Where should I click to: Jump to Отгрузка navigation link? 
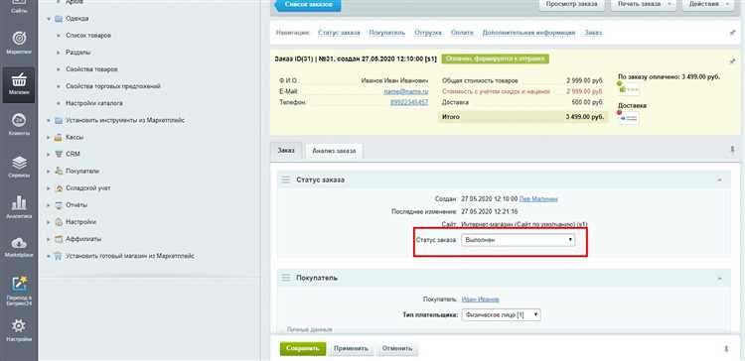(427, 33)
